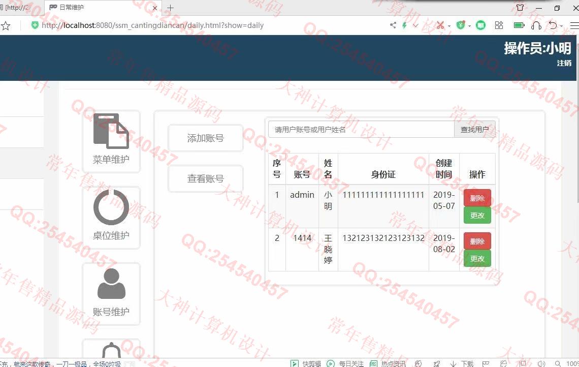Click the green lightning speed mode icon
This screenshot has height=367, width=579.
point(404,25)
